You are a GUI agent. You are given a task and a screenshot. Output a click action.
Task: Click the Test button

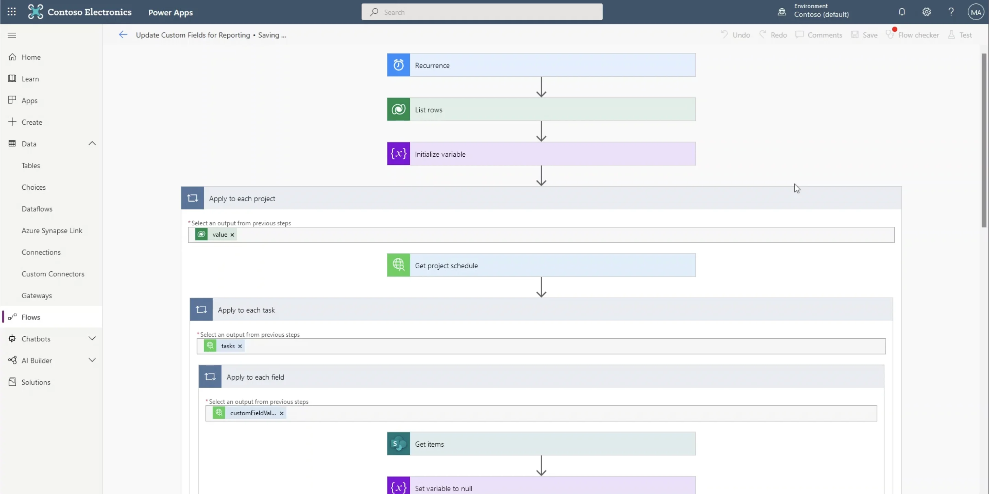coord(960,35)
